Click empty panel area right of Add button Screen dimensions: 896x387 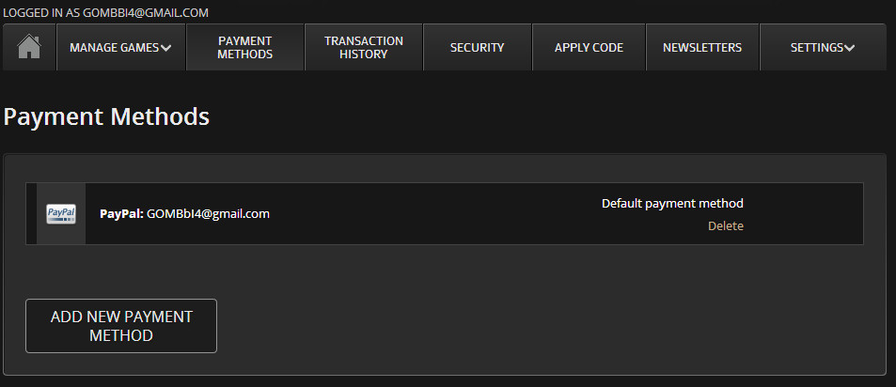click(x=545, y=326)
